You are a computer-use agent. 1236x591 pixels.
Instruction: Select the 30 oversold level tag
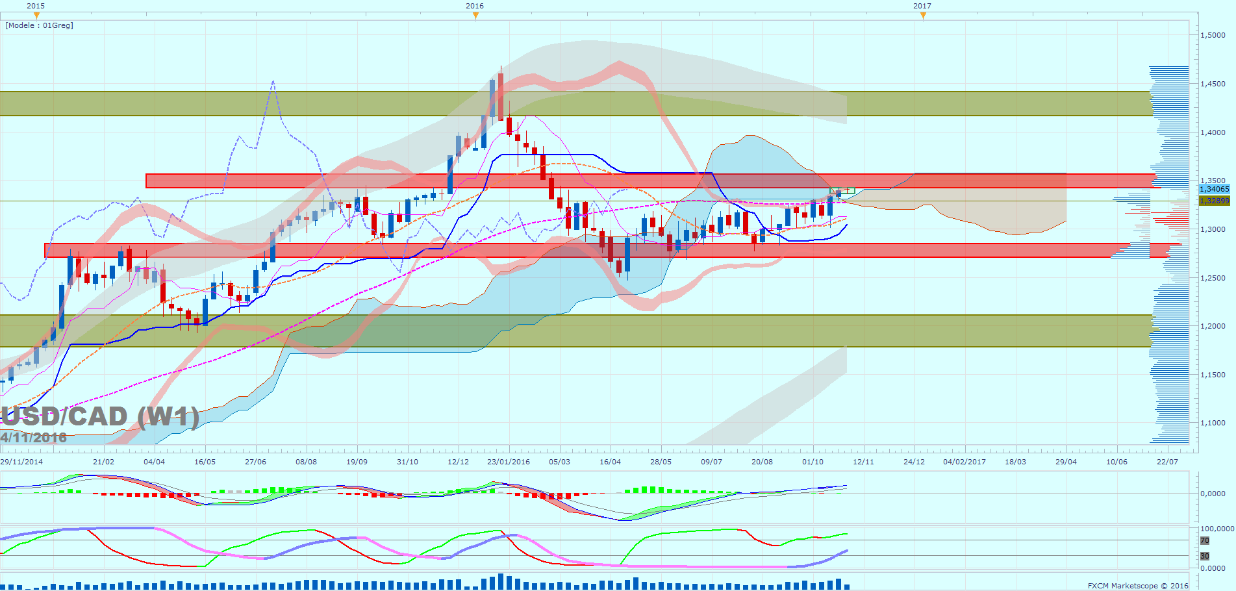(x=1205, y=556)
